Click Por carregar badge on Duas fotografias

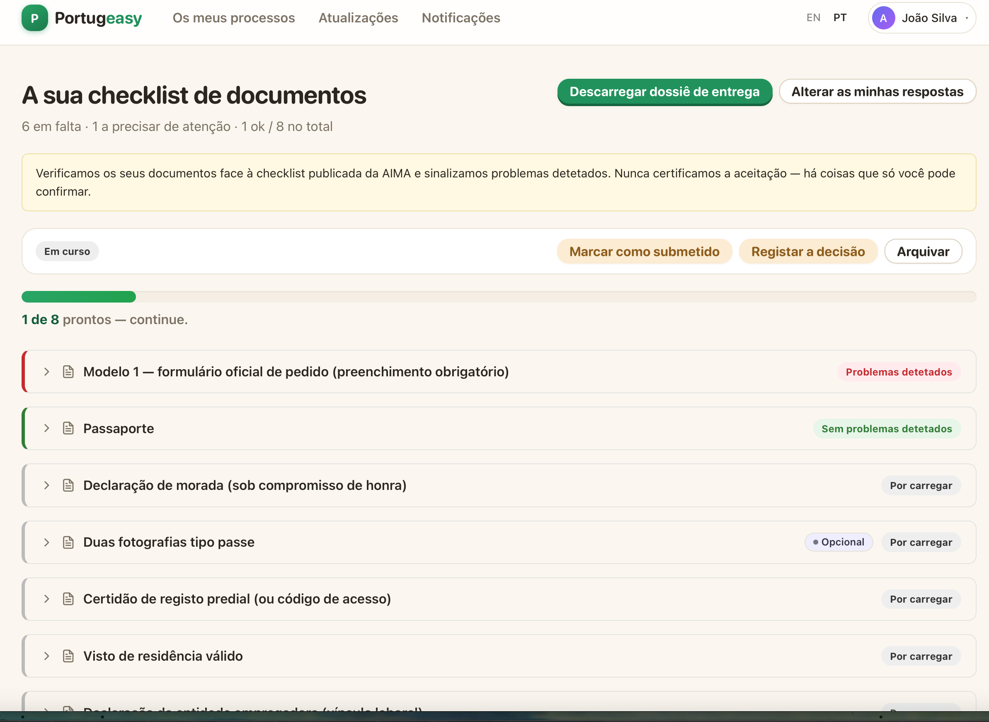click(x=921, y=543)
